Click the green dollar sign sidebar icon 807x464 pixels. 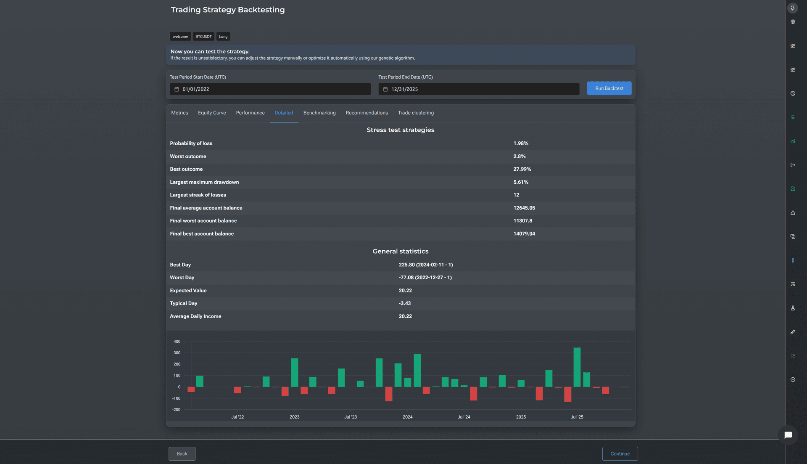pyautogui.click(x=793, y=117)
